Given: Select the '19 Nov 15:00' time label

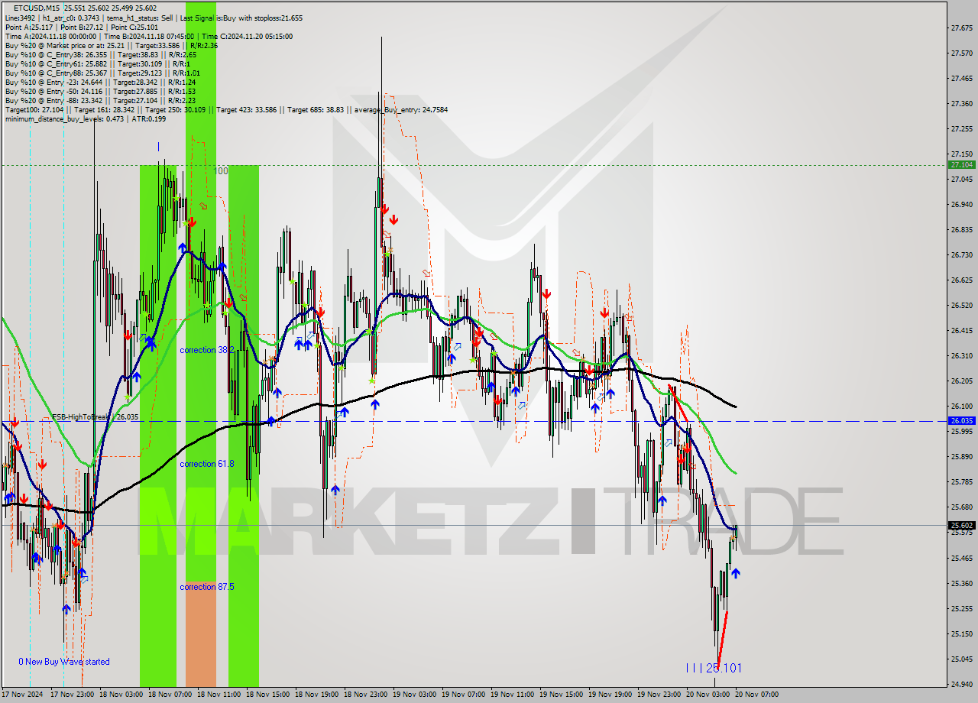Looking at the screenshot, I should click(x=562, y=695).
